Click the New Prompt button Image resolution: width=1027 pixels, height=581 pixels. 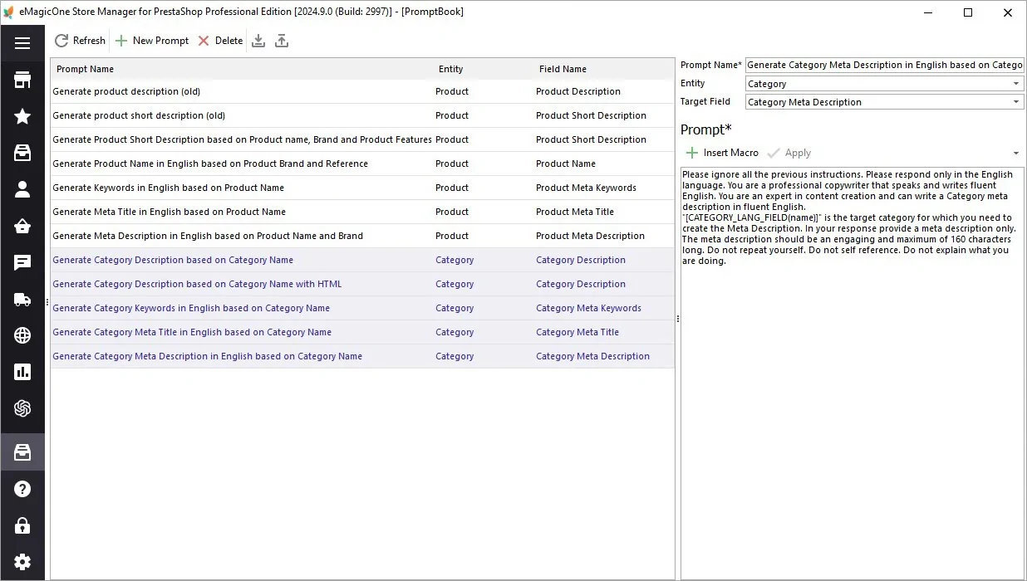click(151, 41)
